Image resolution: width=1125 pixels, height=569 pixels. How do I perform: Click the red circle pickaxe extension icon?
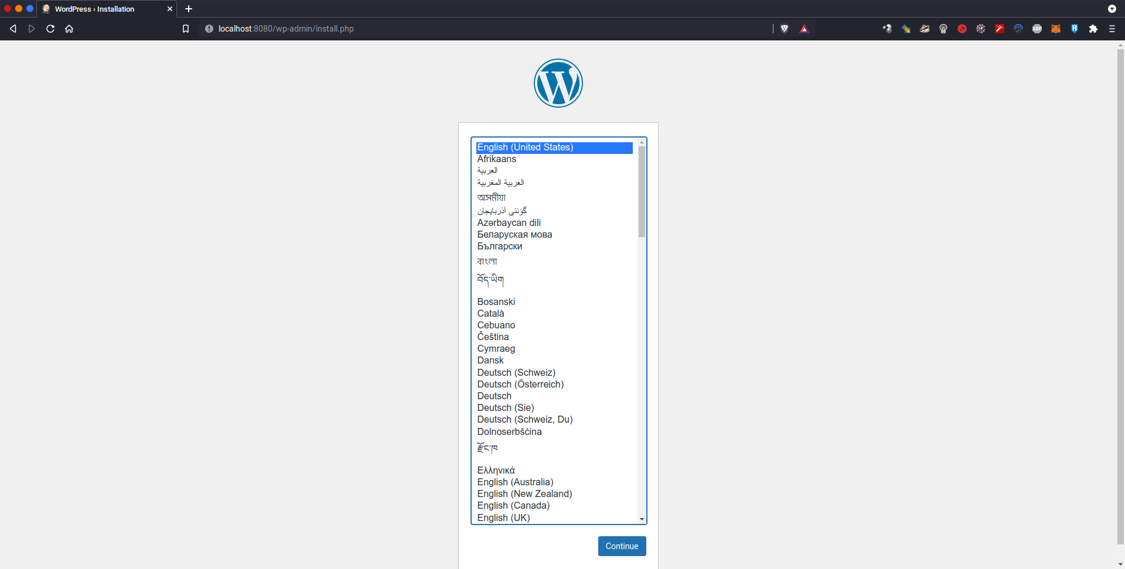pos(962,29)
